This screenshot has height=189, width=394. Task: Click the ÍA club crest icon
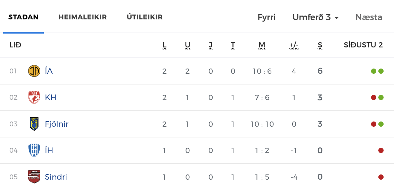point(34,71)
